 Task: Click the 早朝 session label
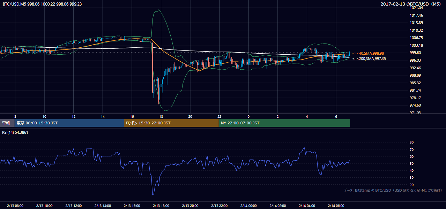pos(7,123)
